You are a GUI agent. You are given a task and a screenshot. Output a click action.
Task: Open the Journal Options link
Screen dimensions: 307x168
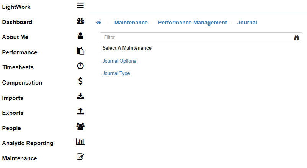(119, 61)
